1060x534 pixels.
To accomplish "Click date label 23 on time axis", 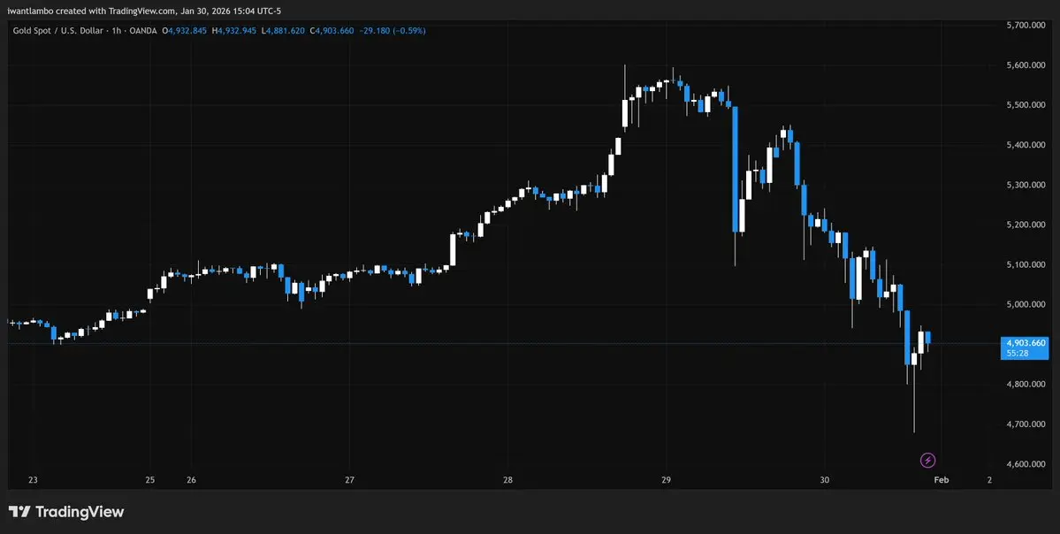I will coord(33,480).
